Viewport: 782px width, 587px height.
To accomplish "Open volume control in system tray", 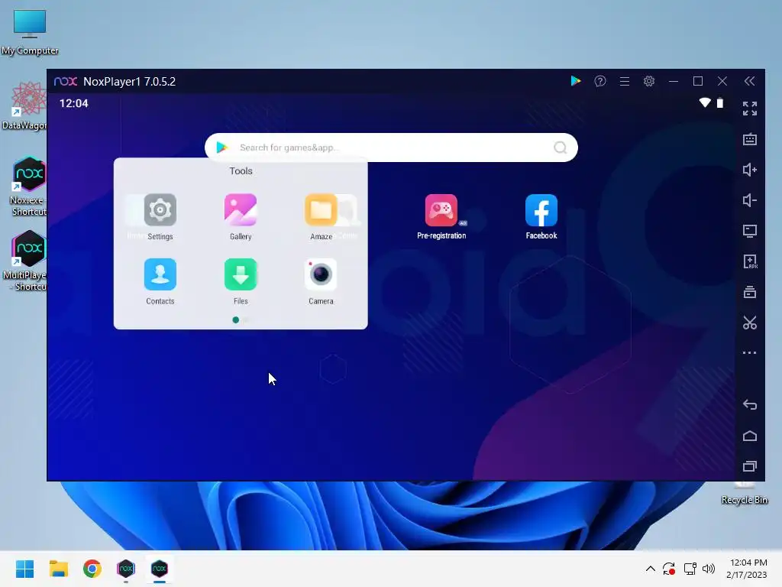I will [x=708, y=569].
